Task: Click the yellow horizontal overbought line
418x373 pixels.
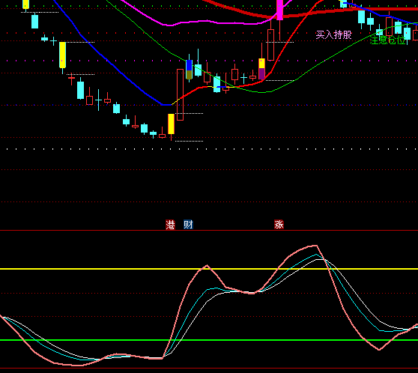Action: [209, 269]
